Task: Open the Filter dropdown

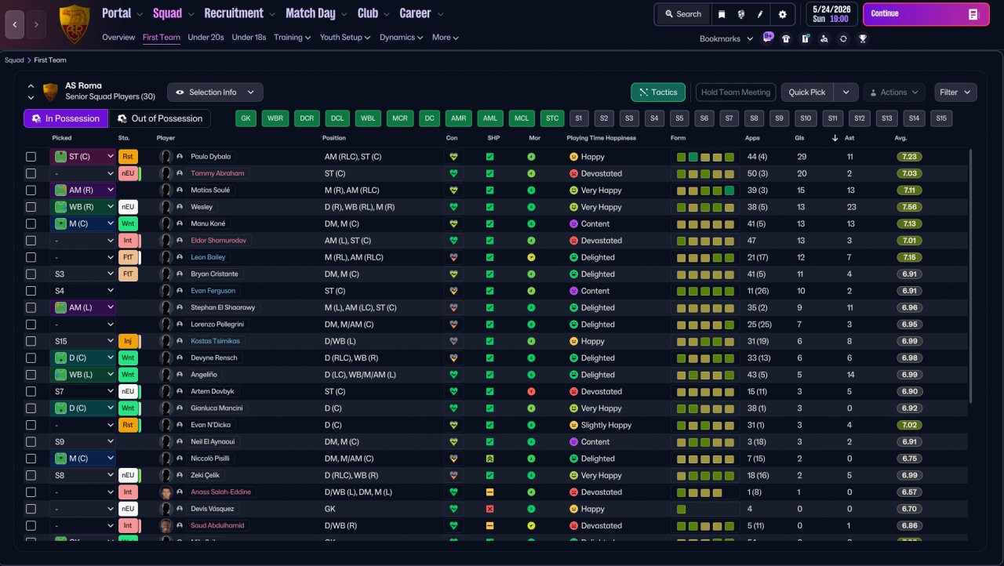Action: coord(955,93)
